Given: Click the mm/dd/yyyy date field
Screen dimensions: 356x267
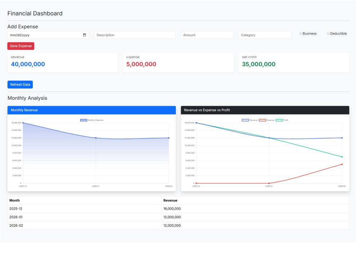Looking at the screenshot, I should 48,35.
